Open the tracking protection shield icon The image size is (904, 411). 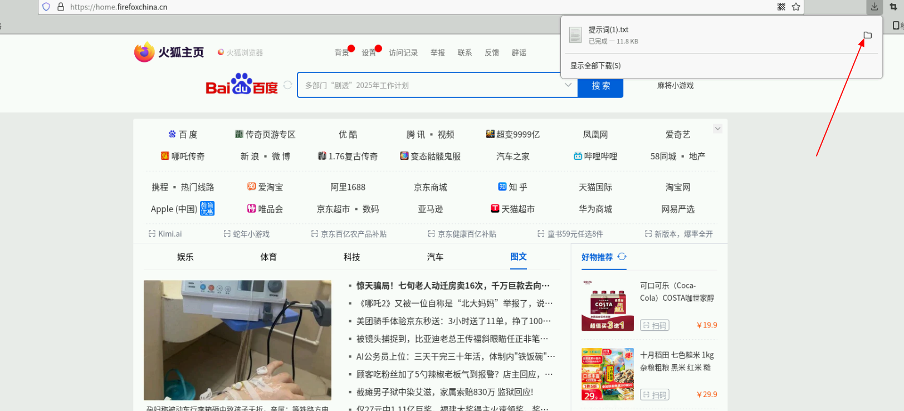click(x=46, y=7)
